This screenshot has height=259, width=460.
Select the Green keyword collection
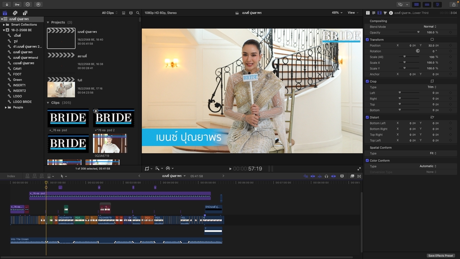(17, 80)
